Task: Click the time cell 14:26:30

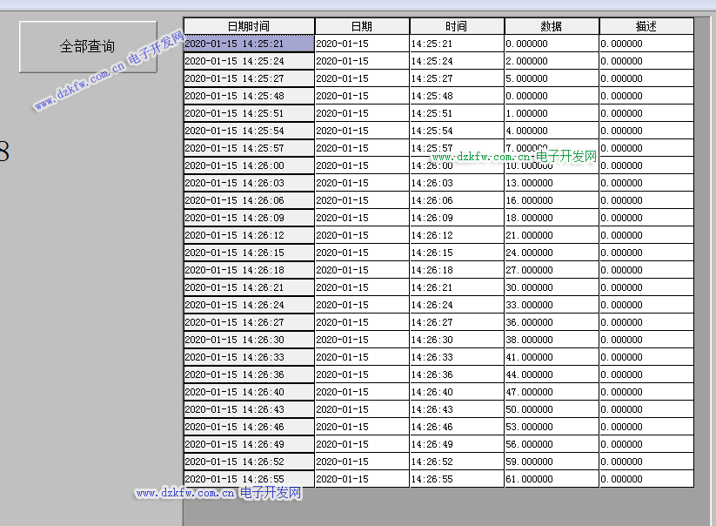Action: (x=457, y=340)
